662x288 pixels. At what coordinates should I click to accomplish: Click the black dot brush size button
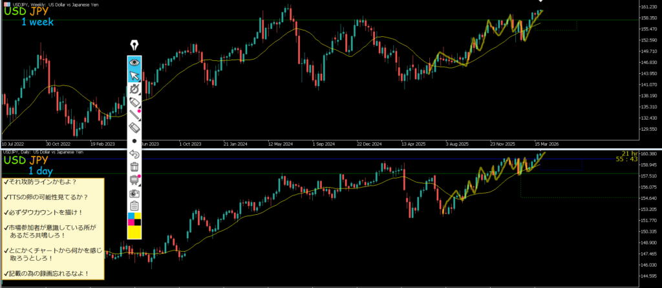click(x=134, y=140)
